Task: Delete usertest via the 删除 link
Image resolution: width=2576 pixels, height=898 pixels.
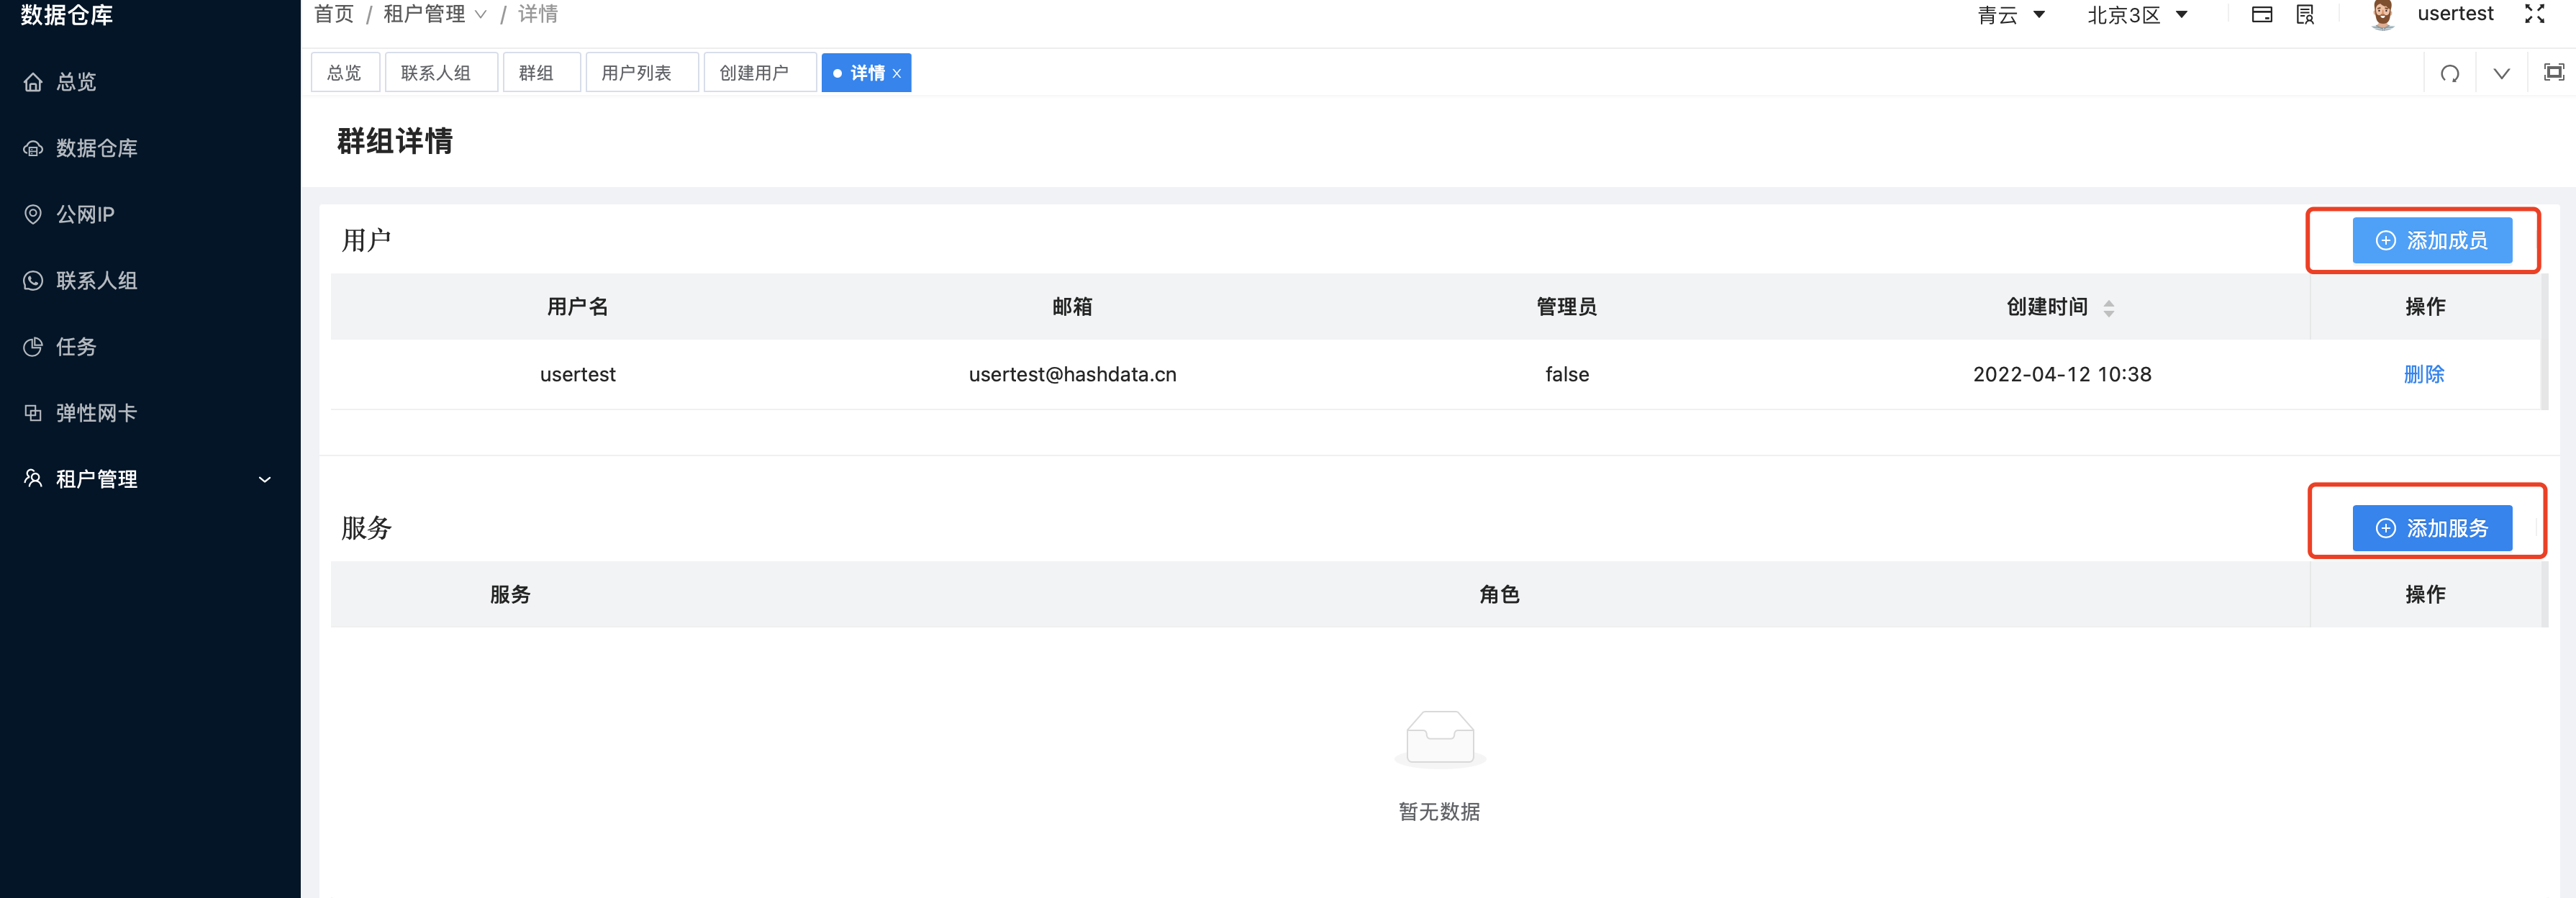Action: pyautogui.click(x=2424, y=374)
